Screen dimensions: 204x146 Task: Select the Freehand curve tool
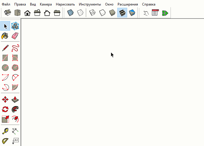tap(15, 48)
